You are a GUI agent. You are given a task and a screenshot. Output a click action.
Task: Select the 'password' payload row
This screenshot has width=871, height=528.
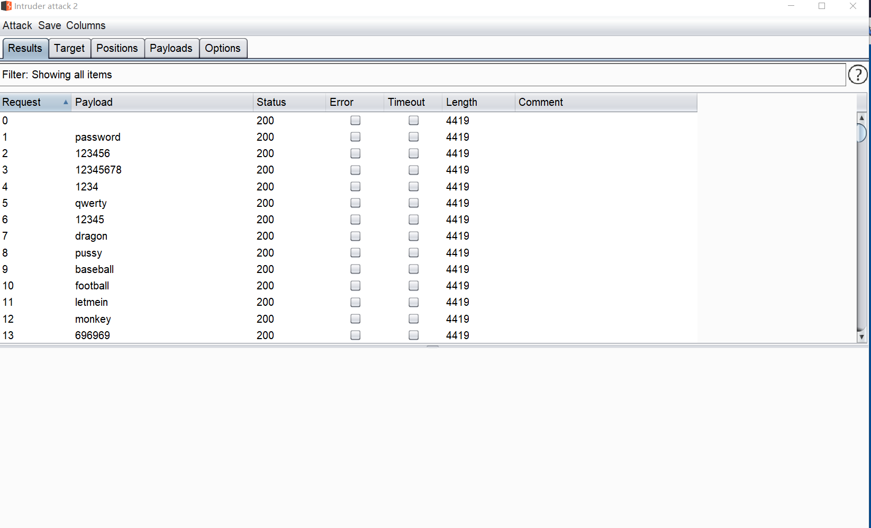coord(348,137)
